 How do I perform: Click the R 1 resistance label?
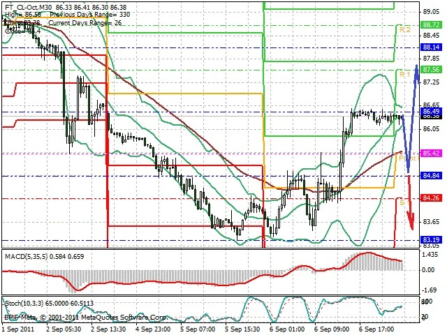pos(405,75)
